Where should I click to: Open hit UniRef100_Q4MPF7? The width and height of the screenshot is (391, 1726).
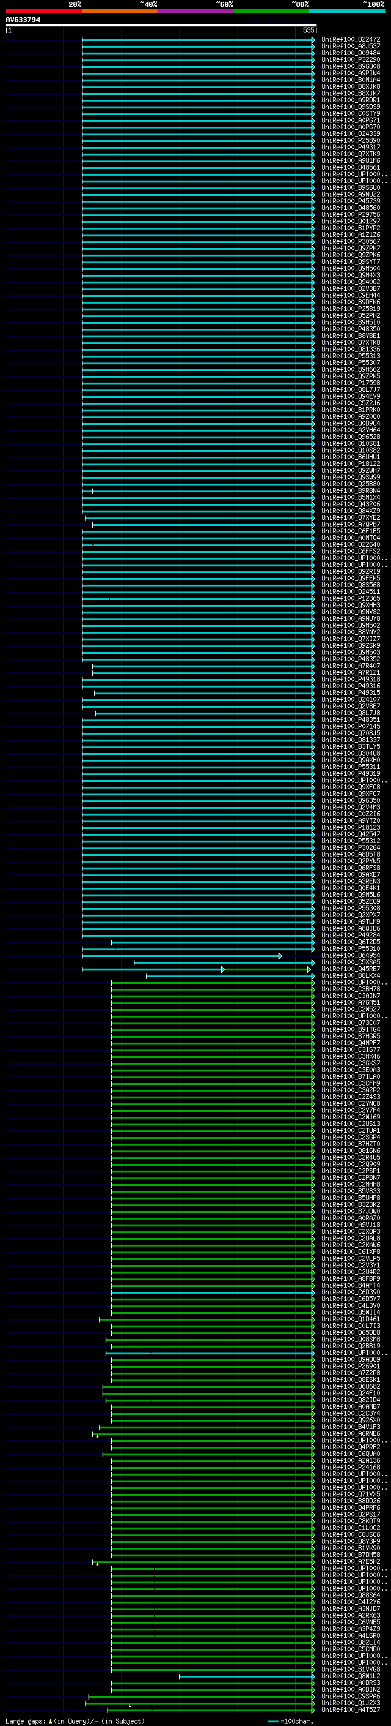(350, 1043)
